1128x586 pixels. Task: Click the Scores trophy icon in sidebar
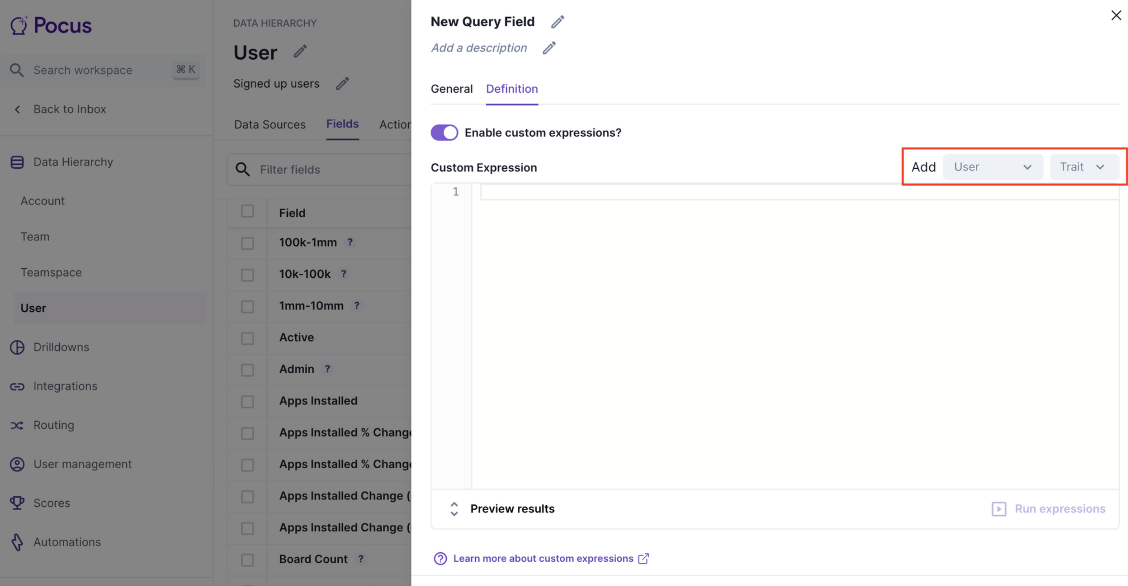click(x=17, y=502)
